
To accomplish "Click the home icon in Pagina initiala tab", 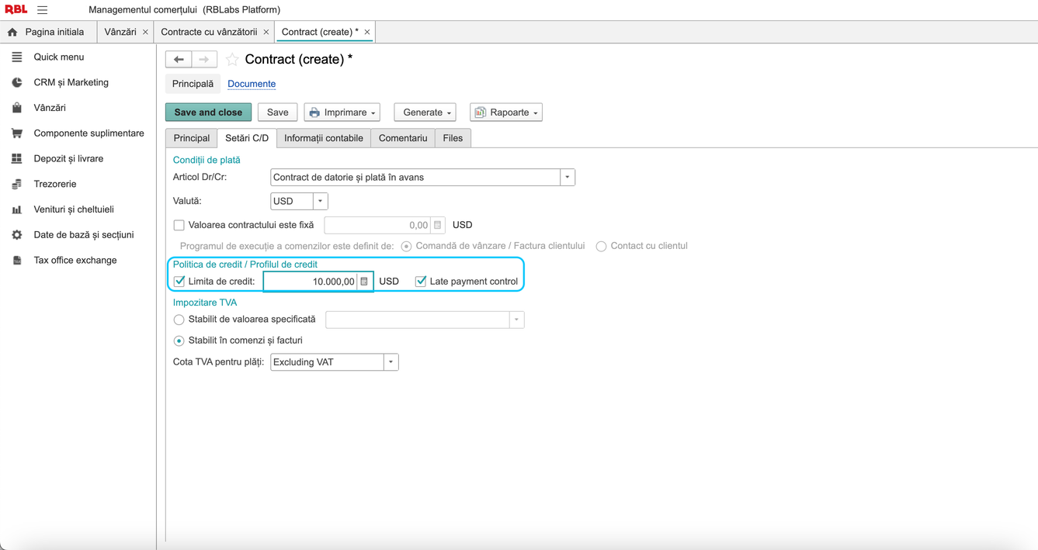I will click(x=12, y=33).
